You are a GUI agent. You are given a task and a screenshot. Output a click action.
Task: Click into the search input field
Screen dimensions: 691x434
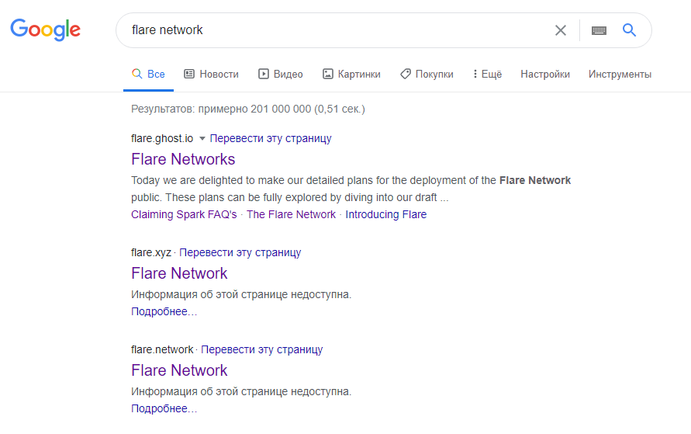333,30
